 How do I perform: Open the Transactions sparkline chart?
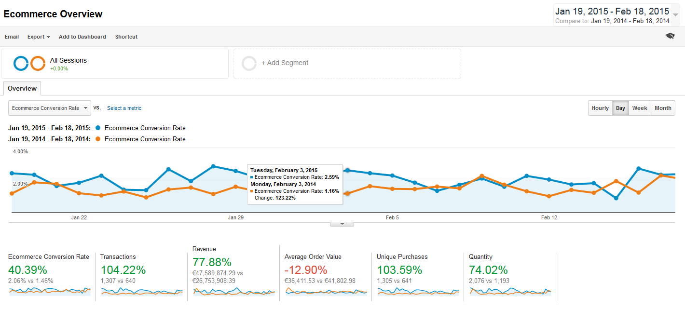(141, 291)
